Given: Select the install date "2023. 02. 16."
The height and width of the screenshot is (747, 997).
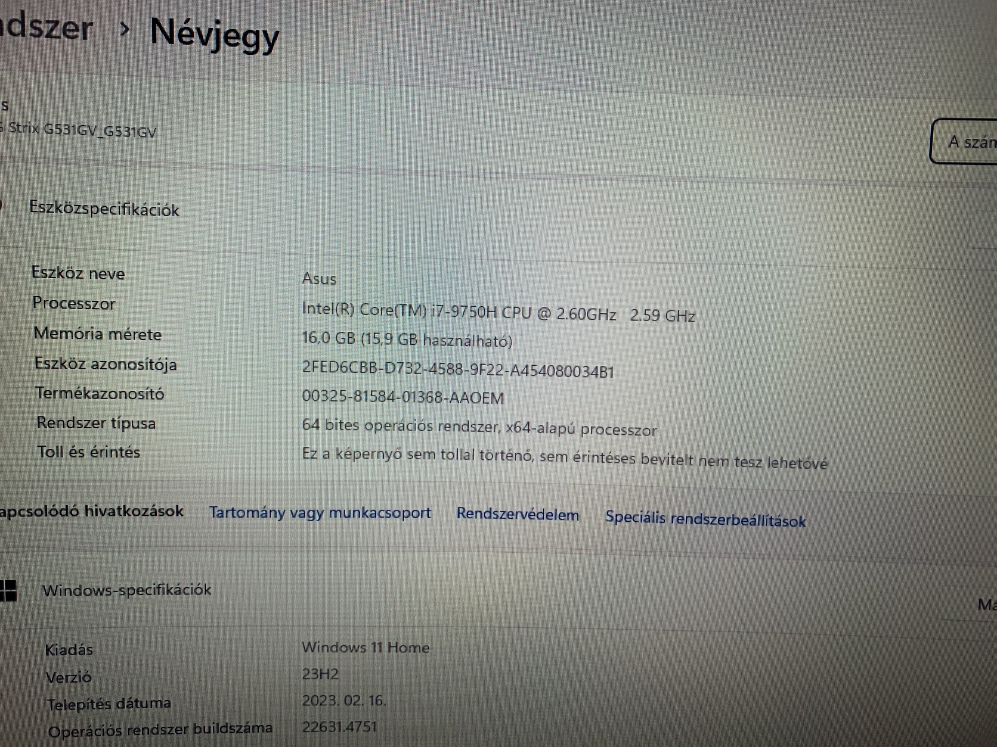Looking at the screenshot, I should click(344, 701).
